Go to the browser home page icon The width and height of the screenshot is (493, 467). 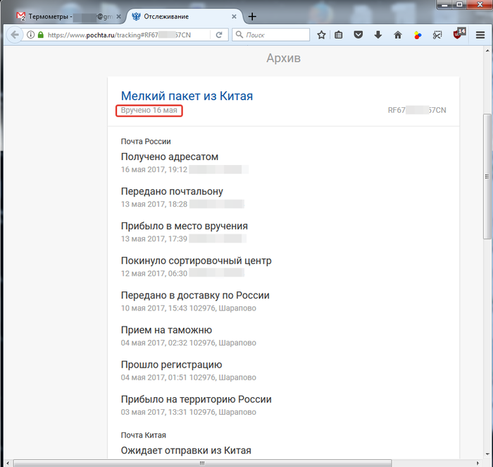click(x=398, y=35)
